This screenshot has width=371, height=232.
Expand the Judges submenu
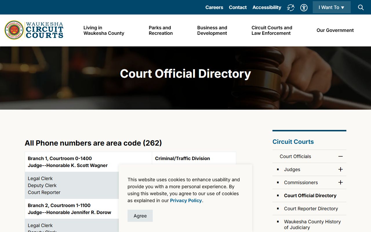(341, 169)
